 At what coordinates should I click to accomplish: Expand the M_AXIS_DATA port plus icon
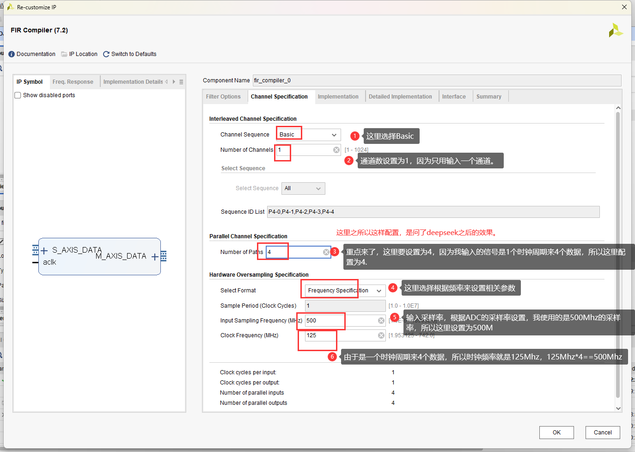[x=155, y=256]
